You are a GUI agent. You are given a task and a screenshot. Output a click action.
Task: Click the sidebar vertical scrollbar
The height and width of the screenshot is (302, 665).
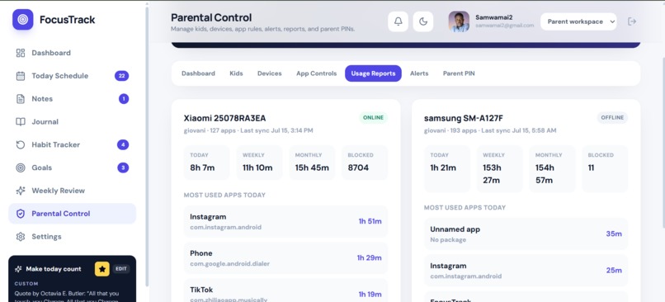click(147, 146)
